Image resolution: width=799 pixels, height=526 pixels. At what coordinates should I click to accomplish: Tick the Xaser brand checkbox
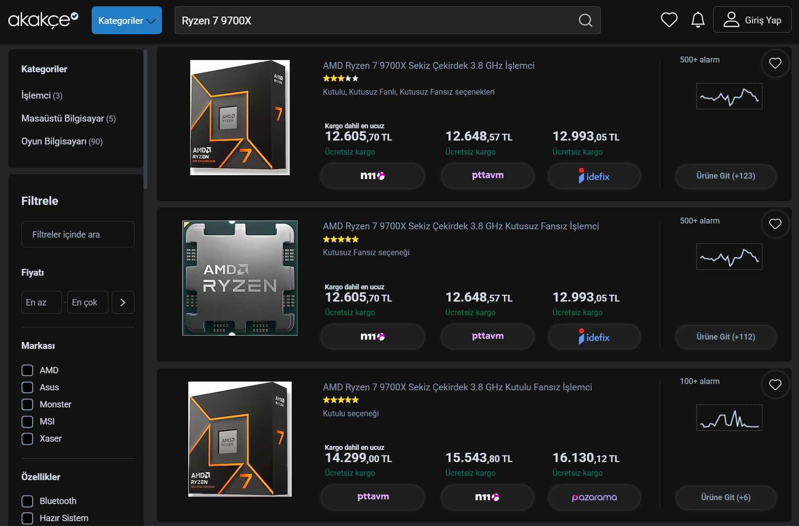point(27,439)
